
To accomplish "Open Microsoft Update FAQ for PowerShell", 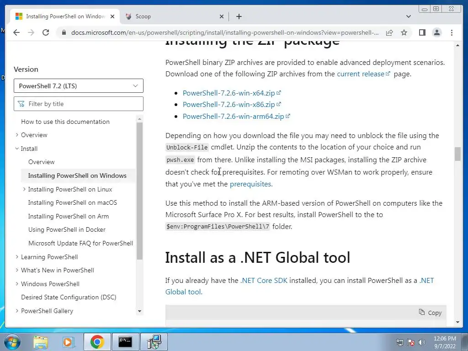I will (80, 243).
